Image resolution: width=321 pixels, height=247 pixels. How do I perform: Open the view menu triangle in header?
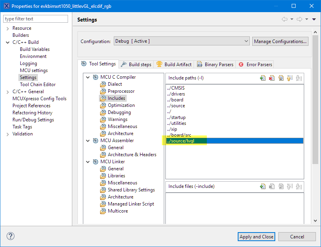(x=314, y=20)
